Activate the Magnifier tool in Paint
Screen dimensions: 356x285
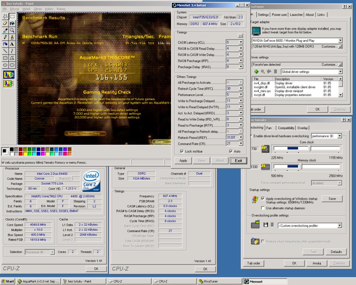[12, 30]
